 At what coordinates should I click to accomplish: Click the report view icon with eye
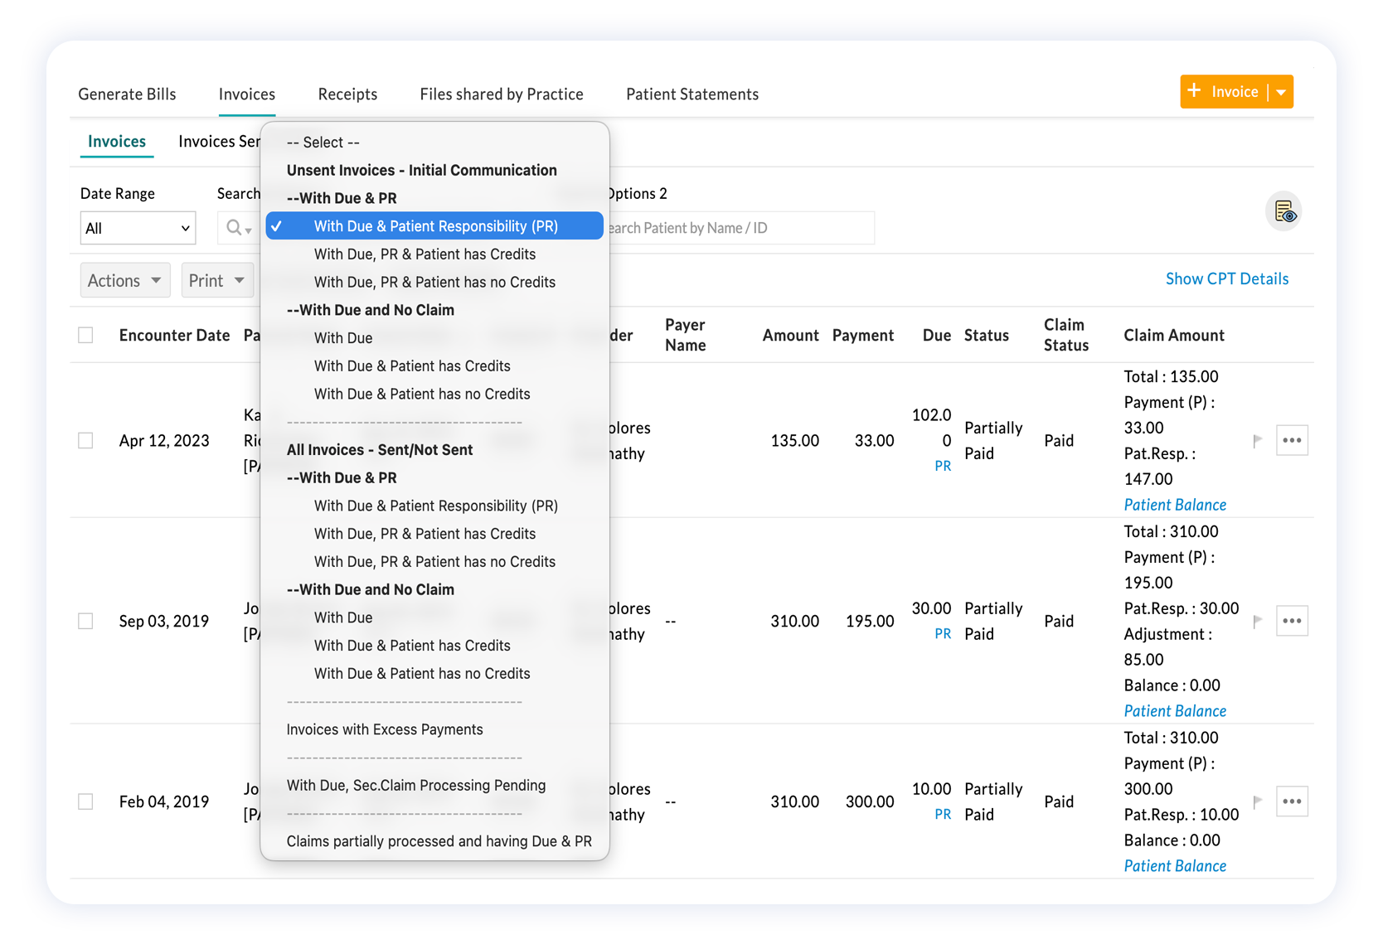(x=1284, y=212)
